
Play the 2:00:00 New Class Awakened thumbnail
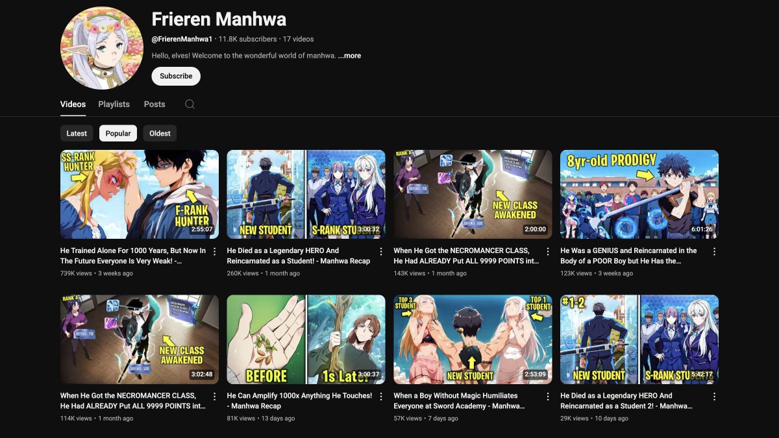point(473,195)
